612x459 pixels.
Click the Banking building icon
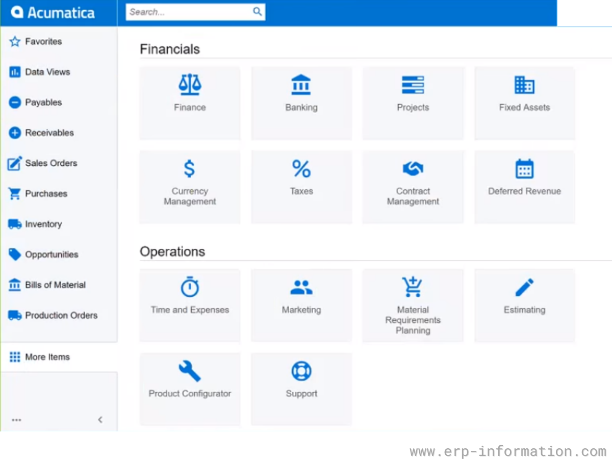pos(301,85)
